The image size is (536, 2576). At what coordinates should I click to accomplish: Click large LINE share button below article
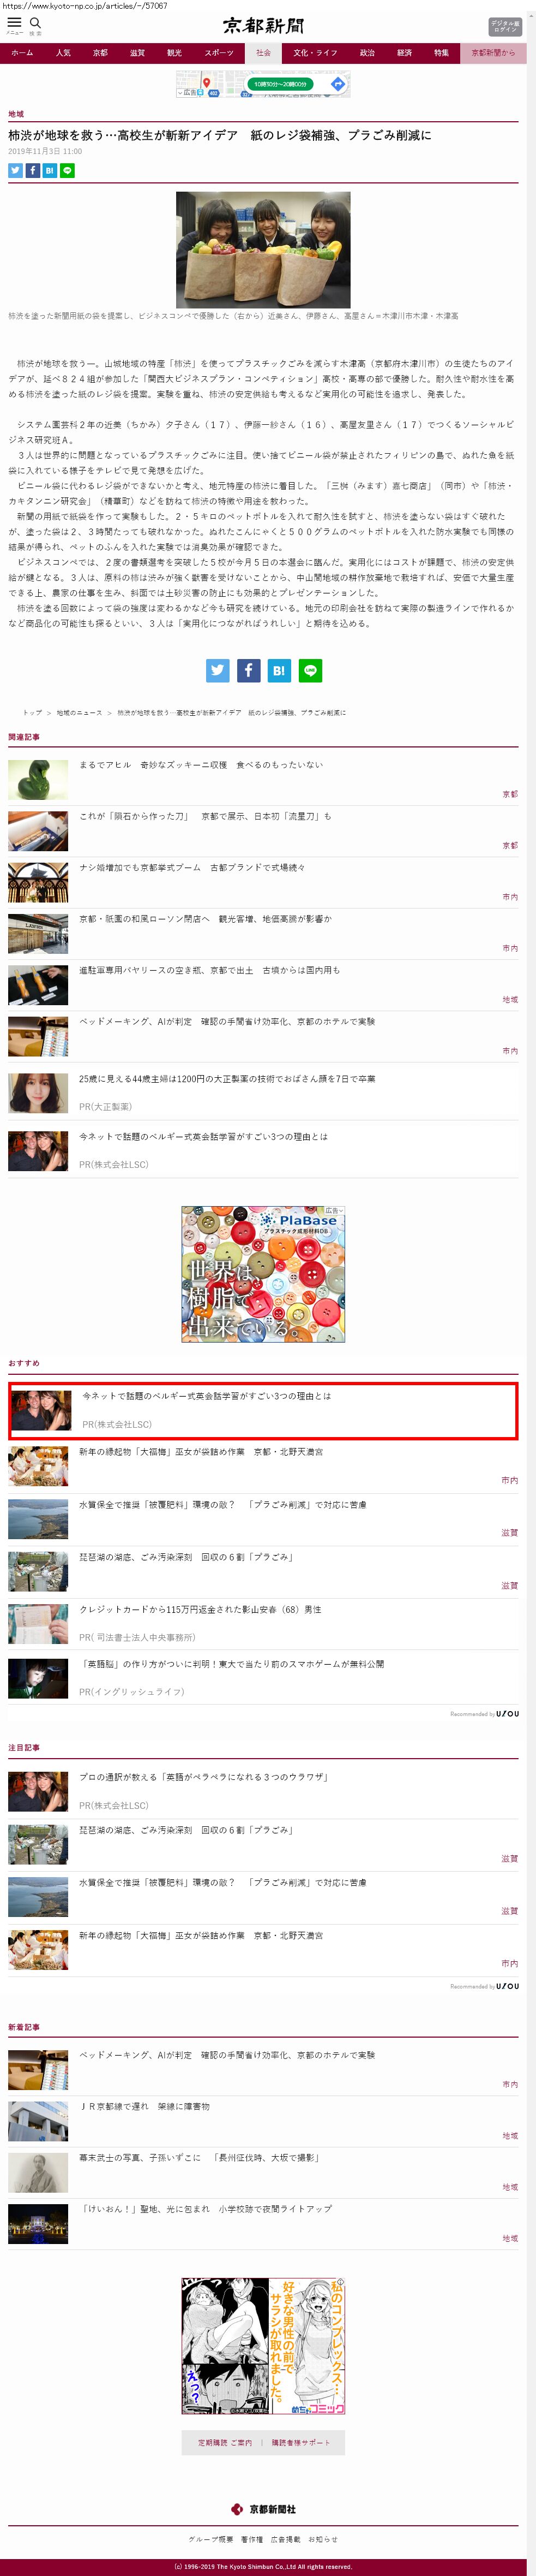click(310, 670)
